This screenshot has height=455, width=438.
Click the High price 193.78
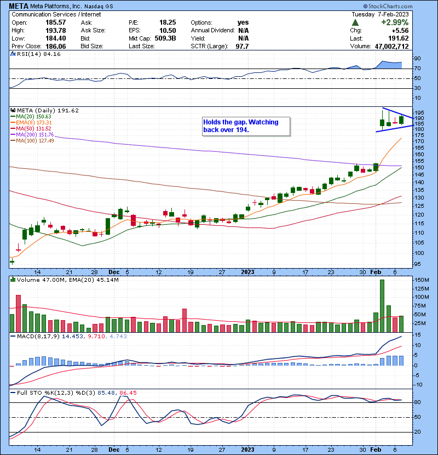(56, 31)
